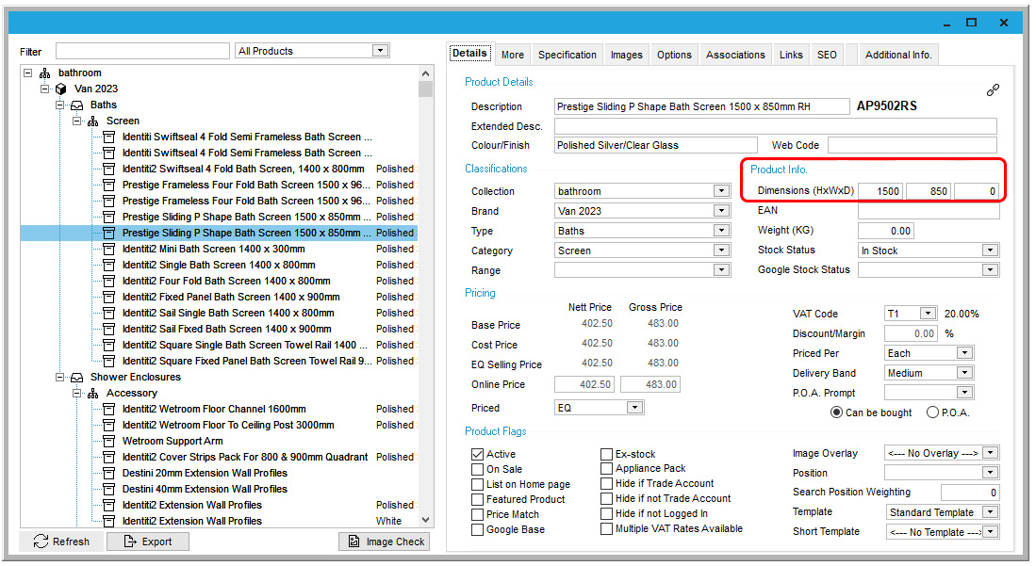Enable the Google Base checkbox

[x=477, y=529]
